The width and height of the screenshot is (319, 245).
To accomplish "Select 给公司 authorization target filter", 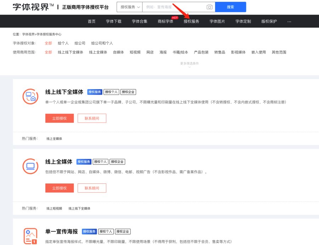I will 80,43.
